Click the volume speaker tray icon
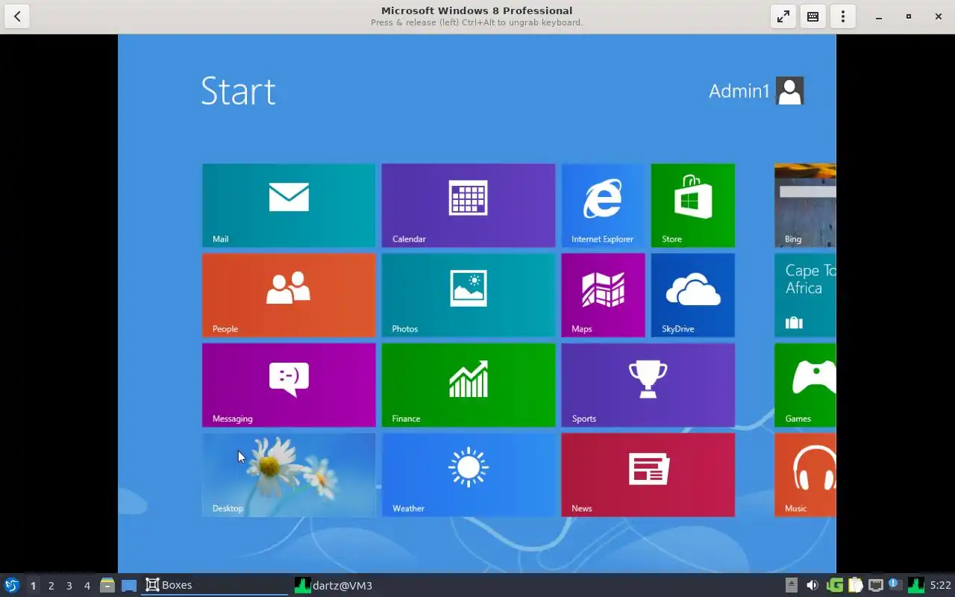This screenshot has width=955, height=597. click(812, 585)
